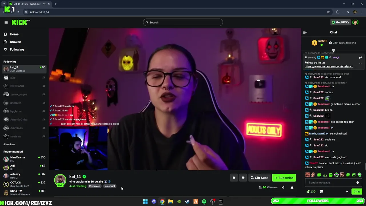Open the ket_14 streamer avatar

click(60, 180)
